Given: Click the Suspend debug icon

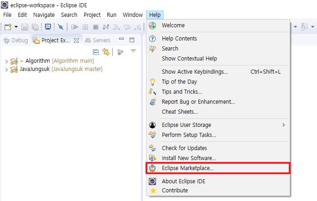Looking at the screenshot, I should 86,27.
